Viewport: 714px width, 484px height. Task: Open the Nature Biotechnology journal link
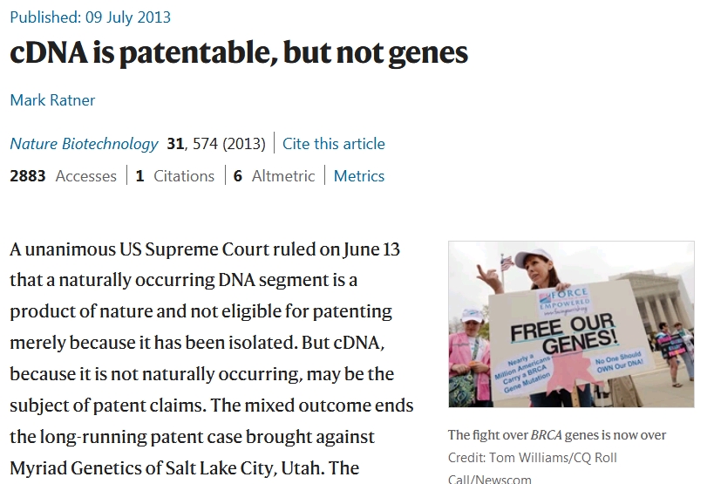[84, 144]
